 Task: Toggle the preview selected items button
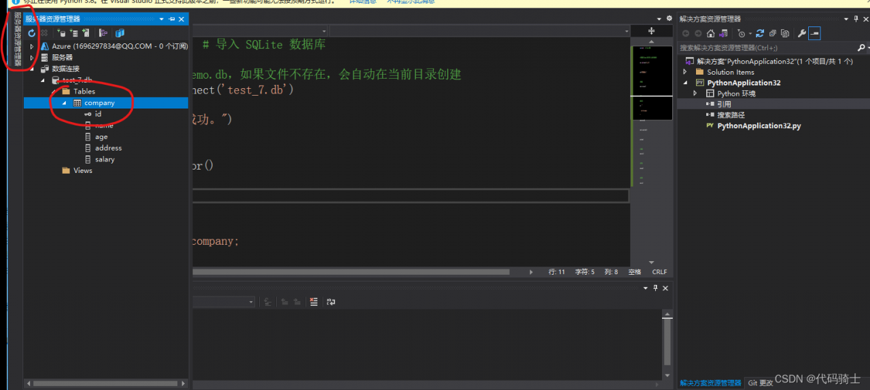pyautogui.click(x=814, y=33)
